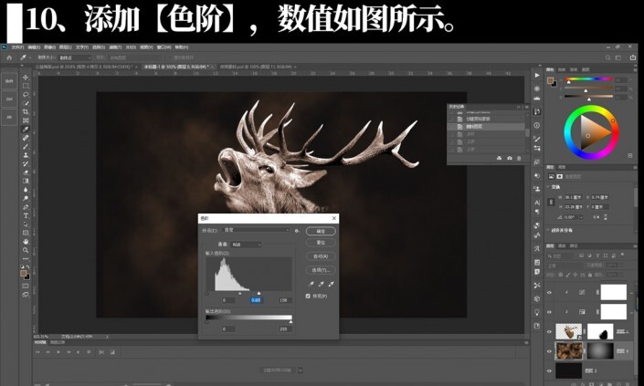Open the Levels preset options gear
The image size is (644, 386).
[x=297, y=231]
